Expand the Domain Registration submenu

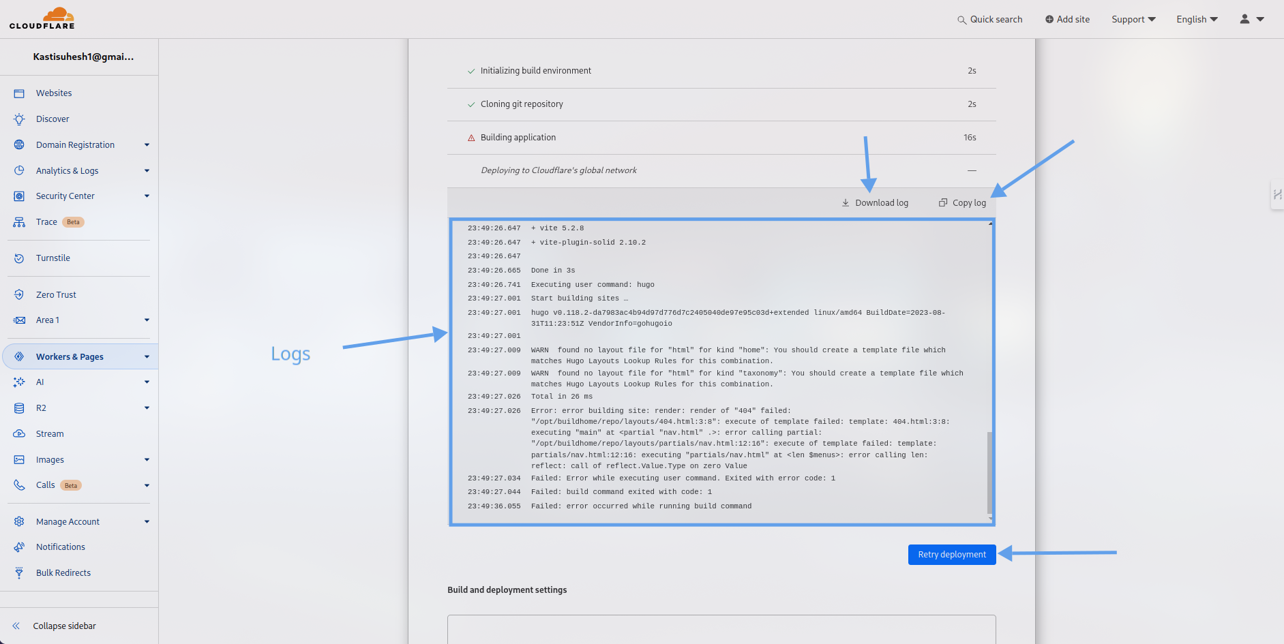(x=147, y=145)
